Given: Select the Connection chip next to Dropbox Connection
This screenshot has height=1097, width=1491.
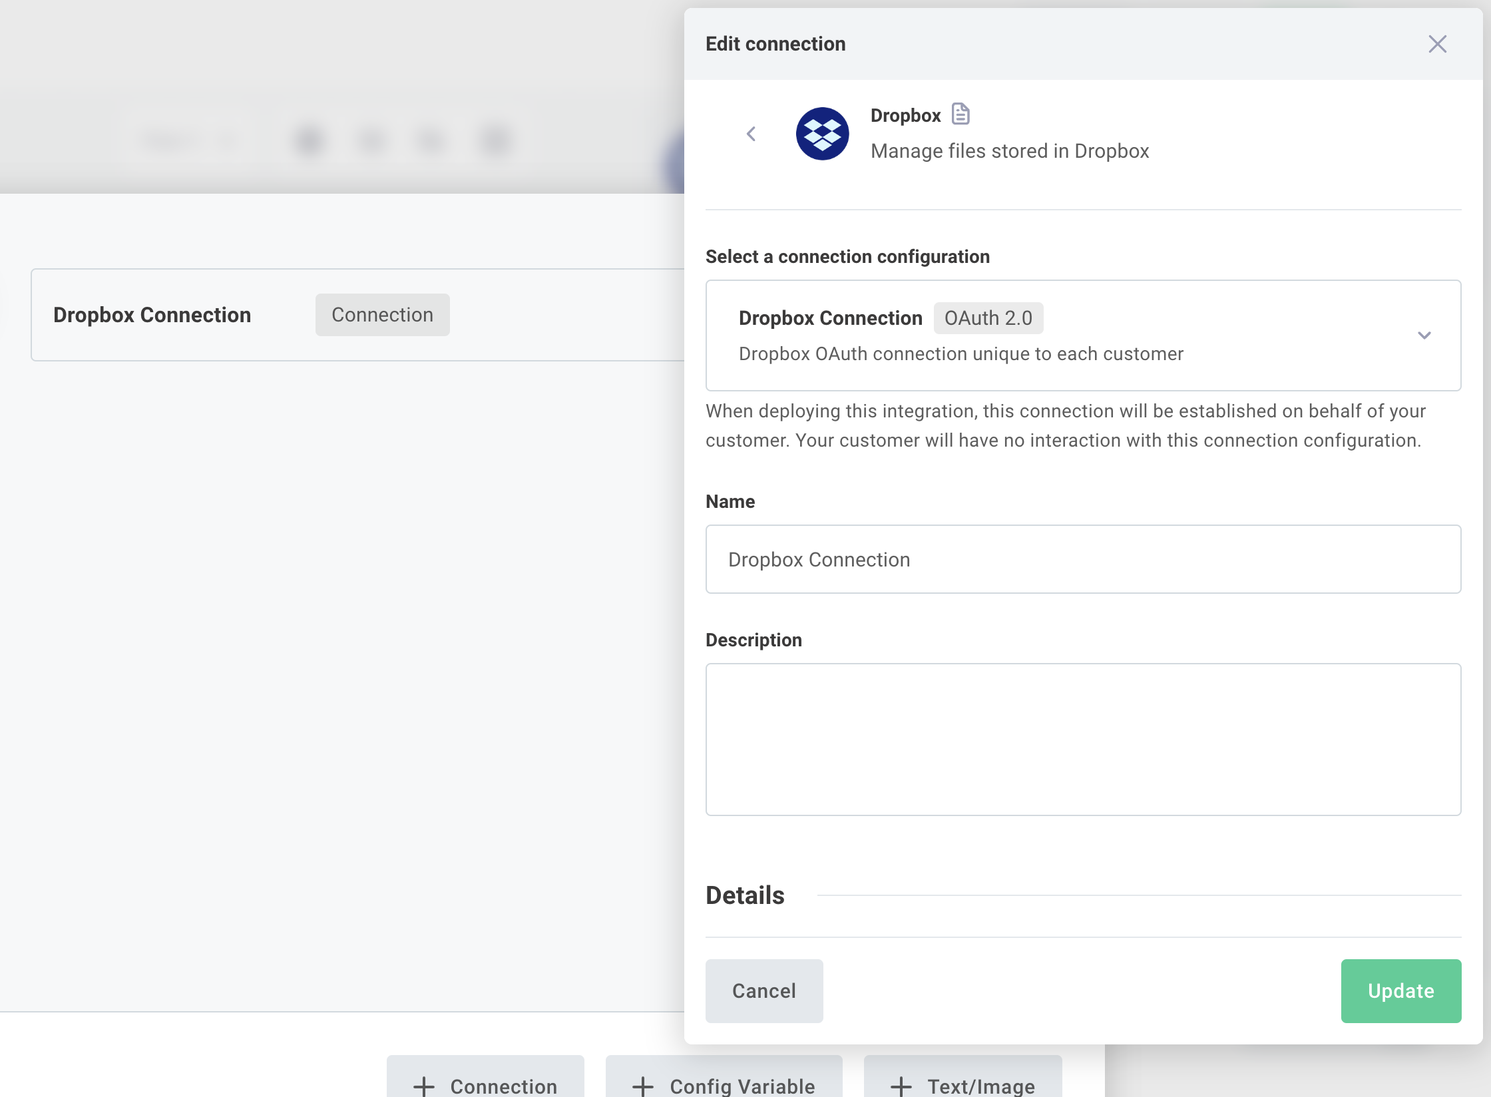Looking at the screenshot, I should 382,314.
